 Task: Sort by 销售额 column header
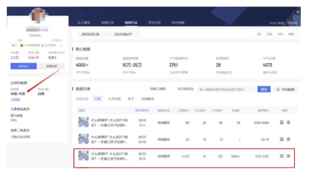(263, 111)
